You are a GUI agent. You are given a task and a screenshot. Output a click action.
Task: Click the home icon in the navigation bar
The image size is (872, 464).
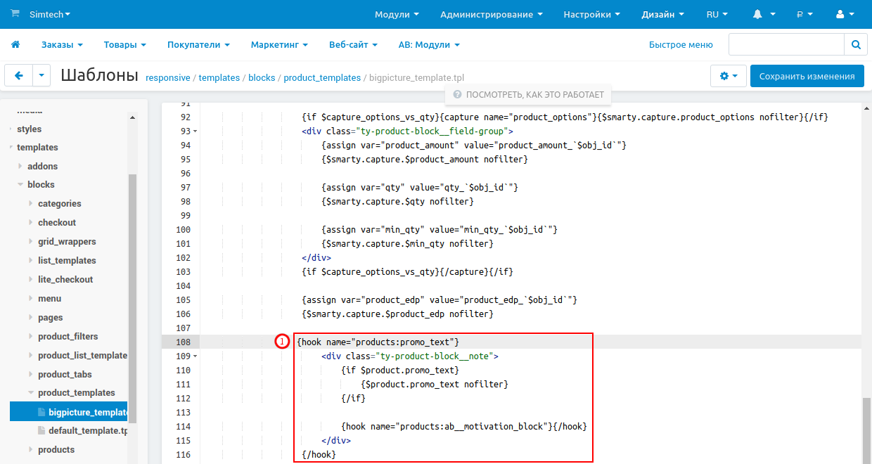pos(15,44)
